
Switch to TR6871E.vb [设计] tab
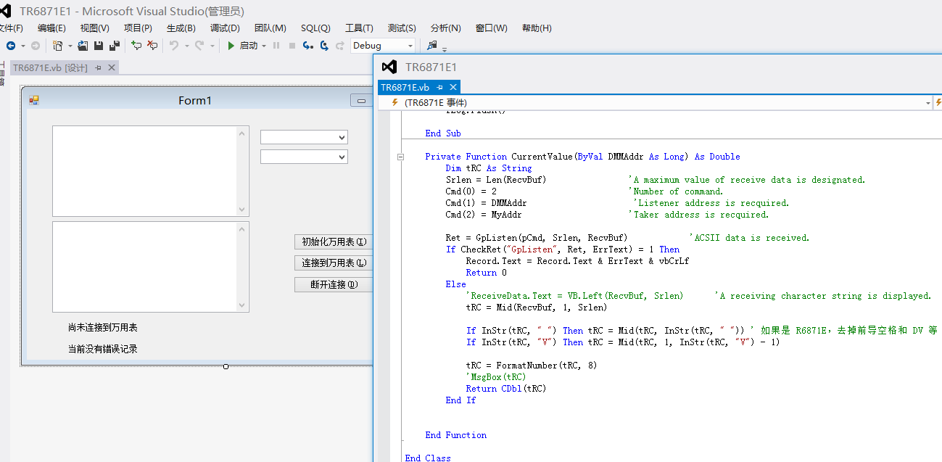click(50, 67)
